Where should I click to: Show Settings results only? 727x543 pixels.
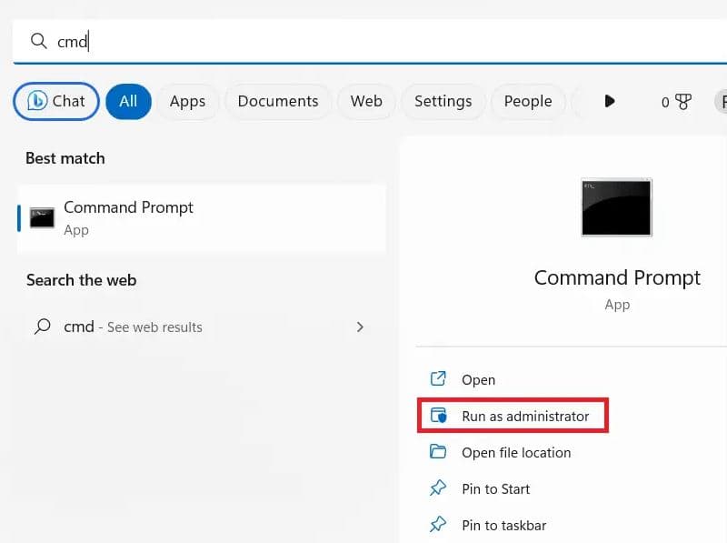click(x=443, y=102)
